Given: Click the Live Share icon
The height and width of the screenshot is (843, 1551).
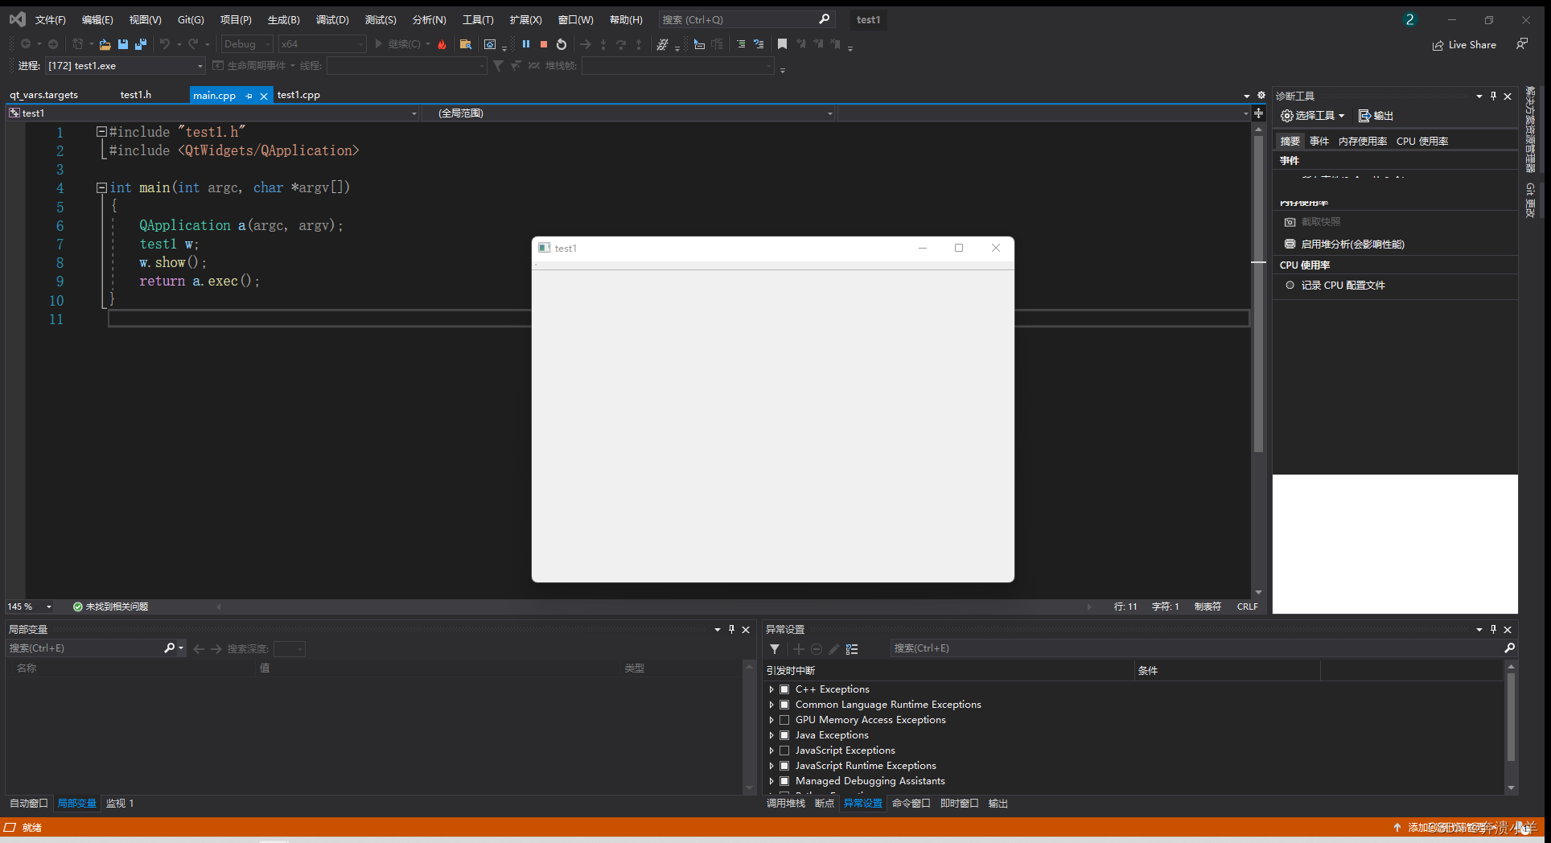Looking at the screenshot, I should pyautogui.click(x=1438, y=45).
